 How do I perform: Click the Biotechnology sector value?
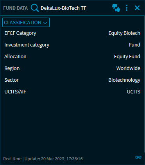124,80
